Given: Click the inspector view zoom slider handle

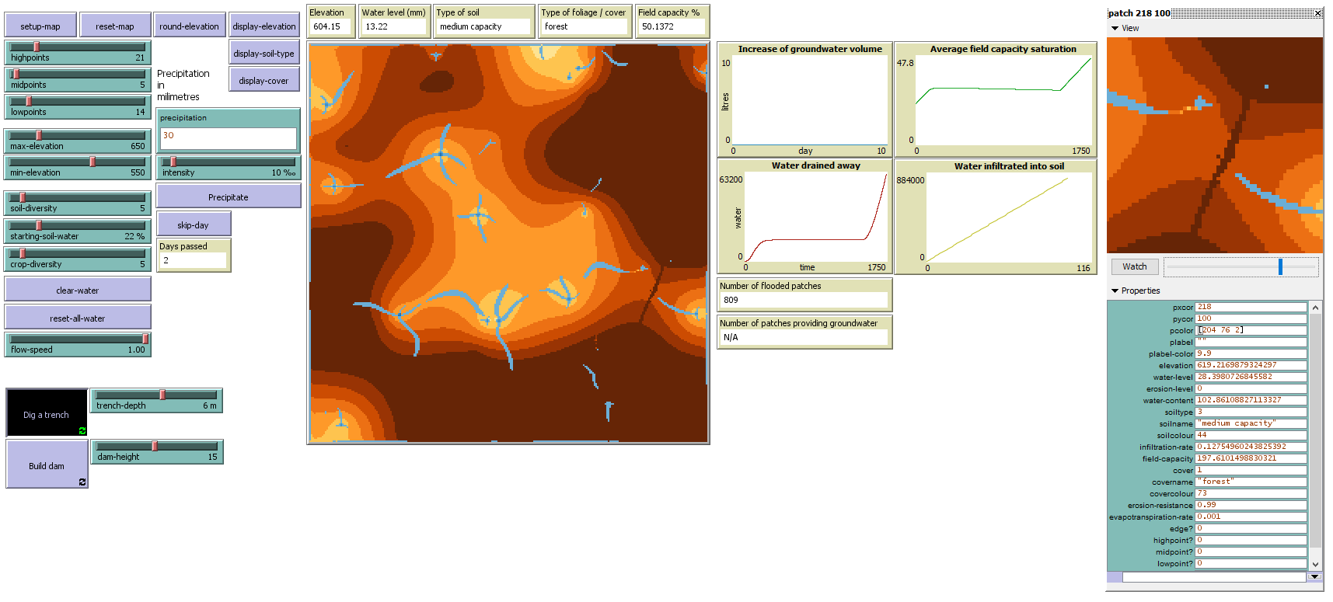Looking at the screenshot, I should 1280,266.
